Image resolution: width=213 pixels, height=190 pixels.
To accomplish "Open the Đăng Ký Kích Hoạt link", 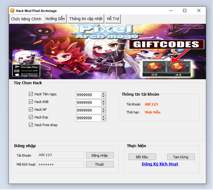I will [x=160, y=164].
